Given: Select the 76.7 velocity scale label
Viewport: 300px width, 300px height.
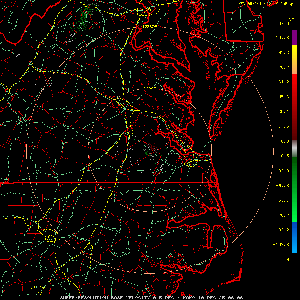Looking at the screenshot, I should click(x=284, y=67).
